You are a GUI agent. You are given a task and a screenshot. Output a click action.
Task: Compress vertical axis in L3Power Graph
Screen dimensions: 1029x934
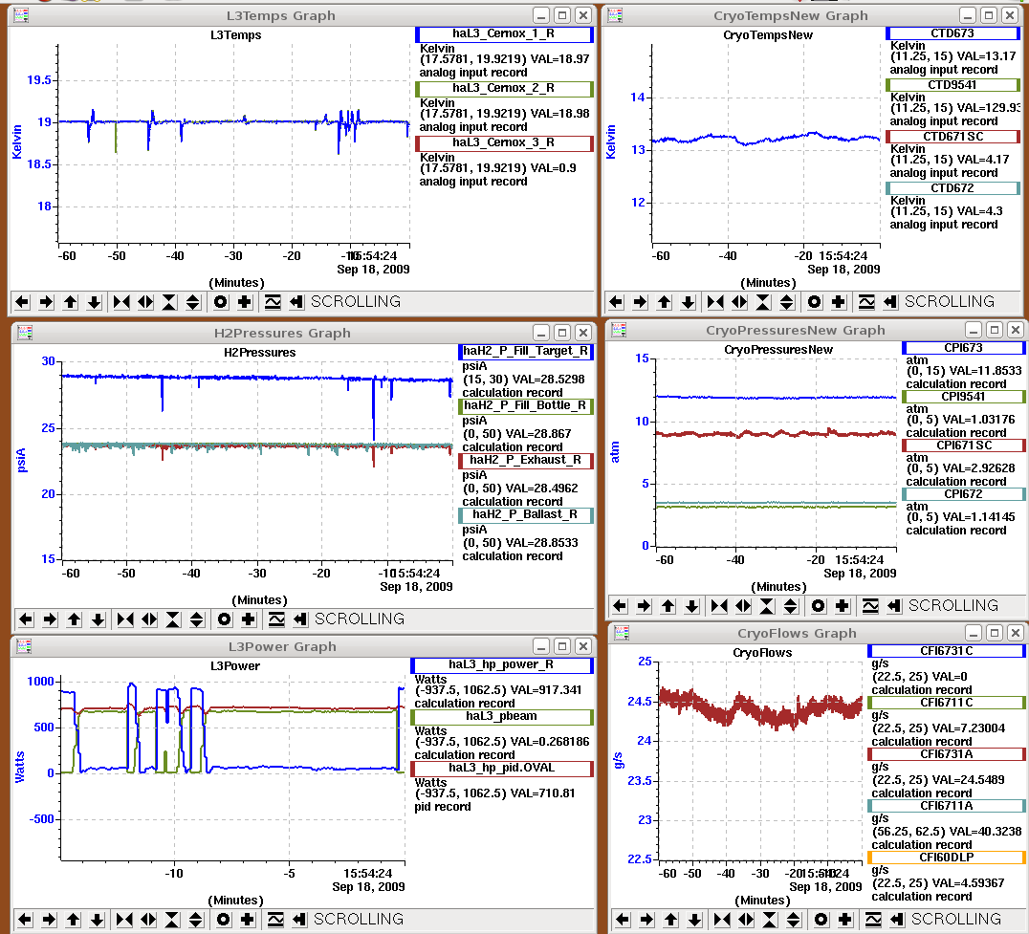172,920
